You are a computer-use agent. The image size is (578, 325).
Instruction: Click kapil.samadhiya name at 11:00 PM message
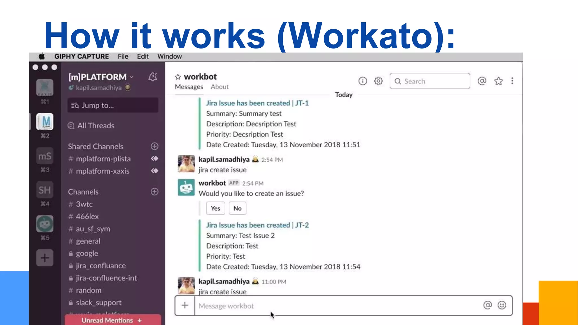click(x=224, y=282)
